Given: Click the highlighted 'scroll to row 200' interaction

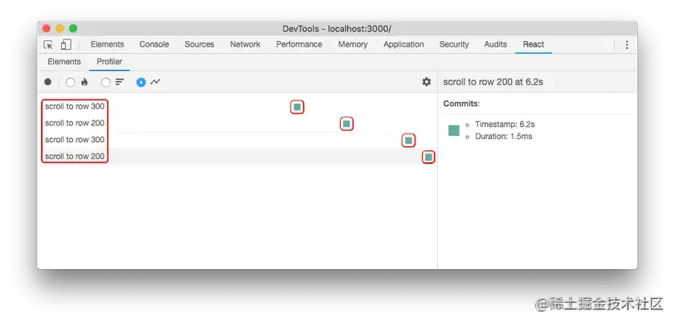Looking at the screenshot, I should coord(75,157).
